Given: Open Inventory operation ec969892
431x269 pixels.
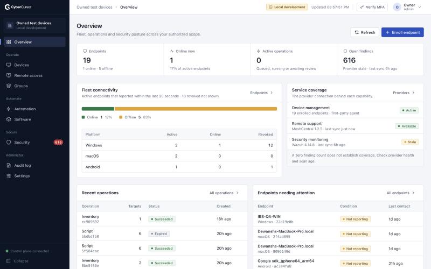Looking at the screenshot, I should tap(162, 219).
